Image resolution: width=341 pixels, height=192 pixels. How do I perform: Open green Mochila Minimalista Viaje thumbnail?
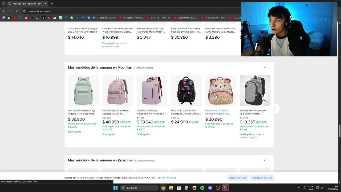coord(83,90)
